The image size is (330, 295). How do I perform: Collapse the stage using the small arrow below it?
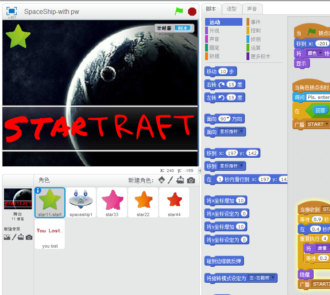coord(200,171)
